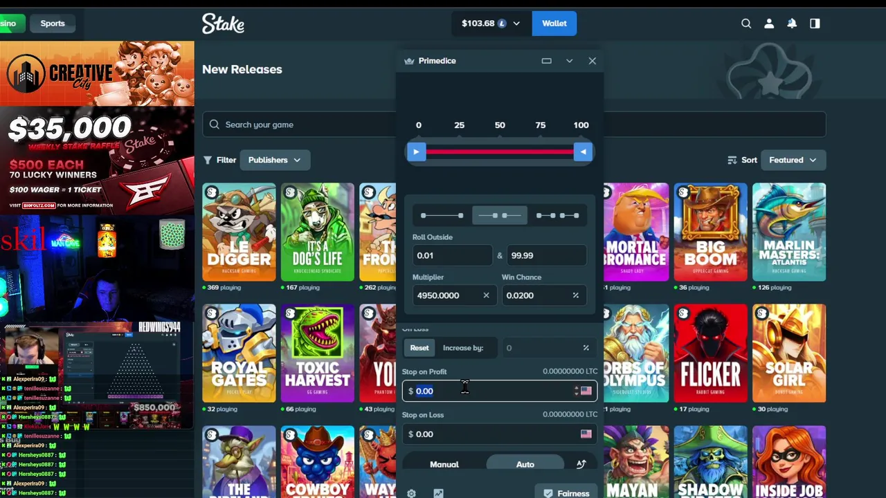The width and height of the screenshot is (886, 498).
Task: Click the Creative City banner
Action: (x=97, y=73)
